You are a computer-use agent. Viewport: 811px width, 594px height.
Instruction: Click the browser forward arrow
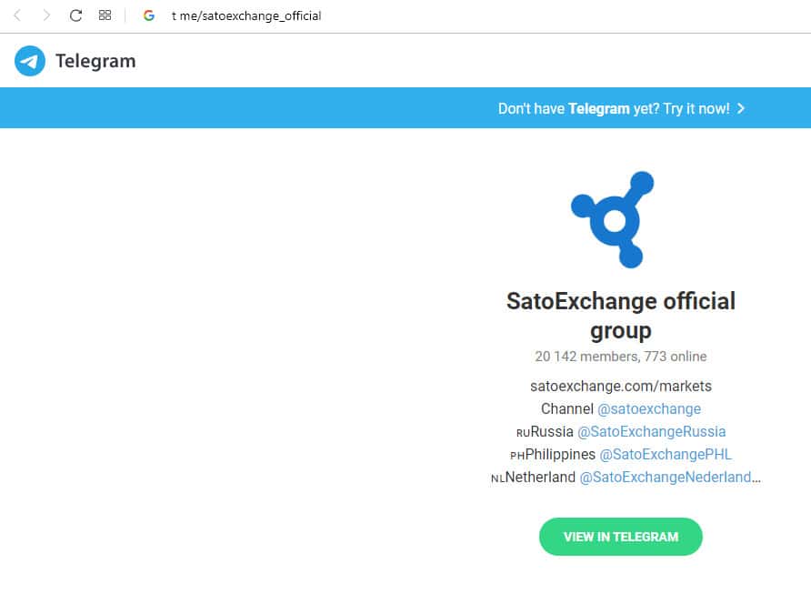tap(46, 15)
